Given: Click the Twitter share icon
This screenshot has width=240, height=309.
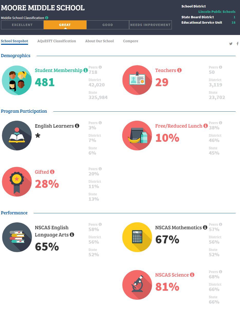Looking at the screenshot, I should click(231, 44).
